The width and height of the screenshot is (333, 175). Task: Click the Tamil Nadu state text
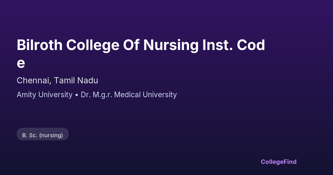coord(76,81)
